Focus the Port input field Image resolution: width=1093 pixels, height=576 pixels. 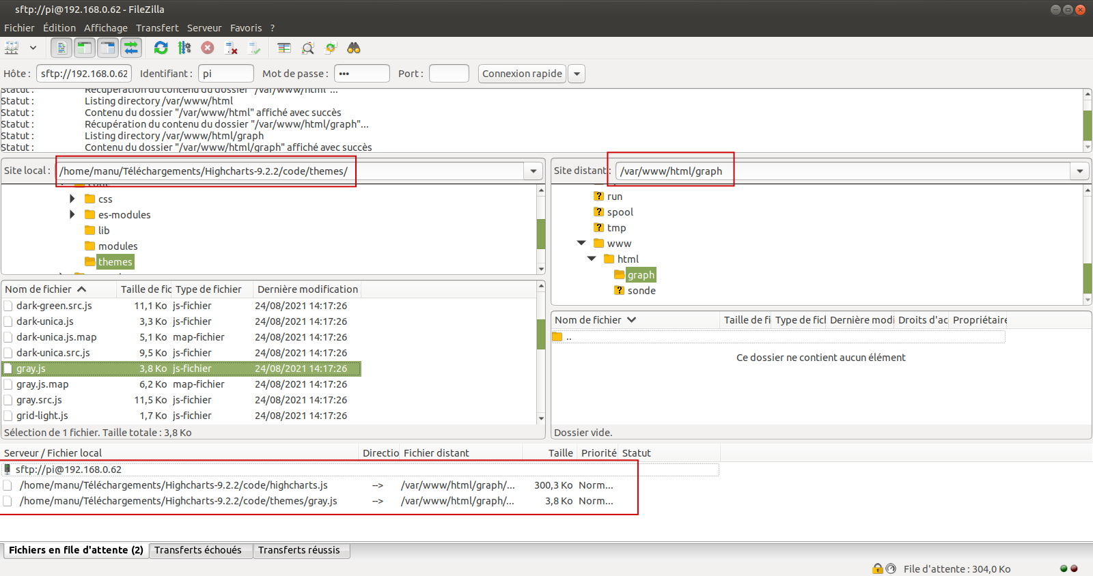click(x=449, y=74)
